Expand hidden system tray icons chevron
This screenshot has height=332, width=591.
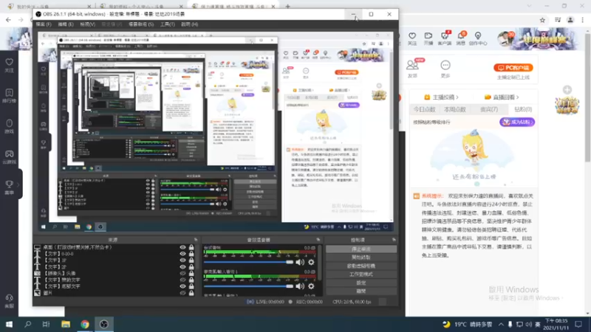tap(501, 324)
